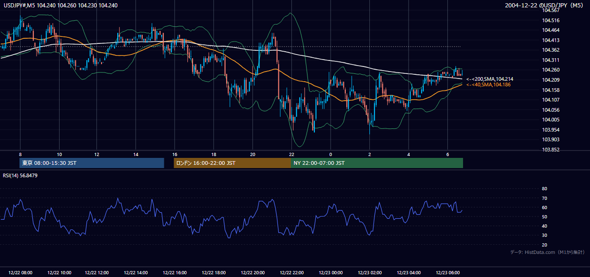Click RSI scale value 70

[x=544, y=198]
